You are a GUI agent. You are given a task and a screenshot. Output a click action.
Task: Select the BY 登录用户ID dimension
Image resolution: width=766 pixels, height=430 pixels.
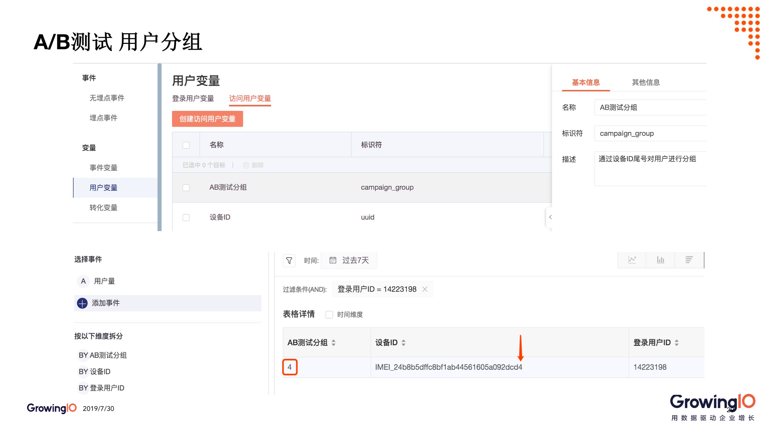click(101, 388)
